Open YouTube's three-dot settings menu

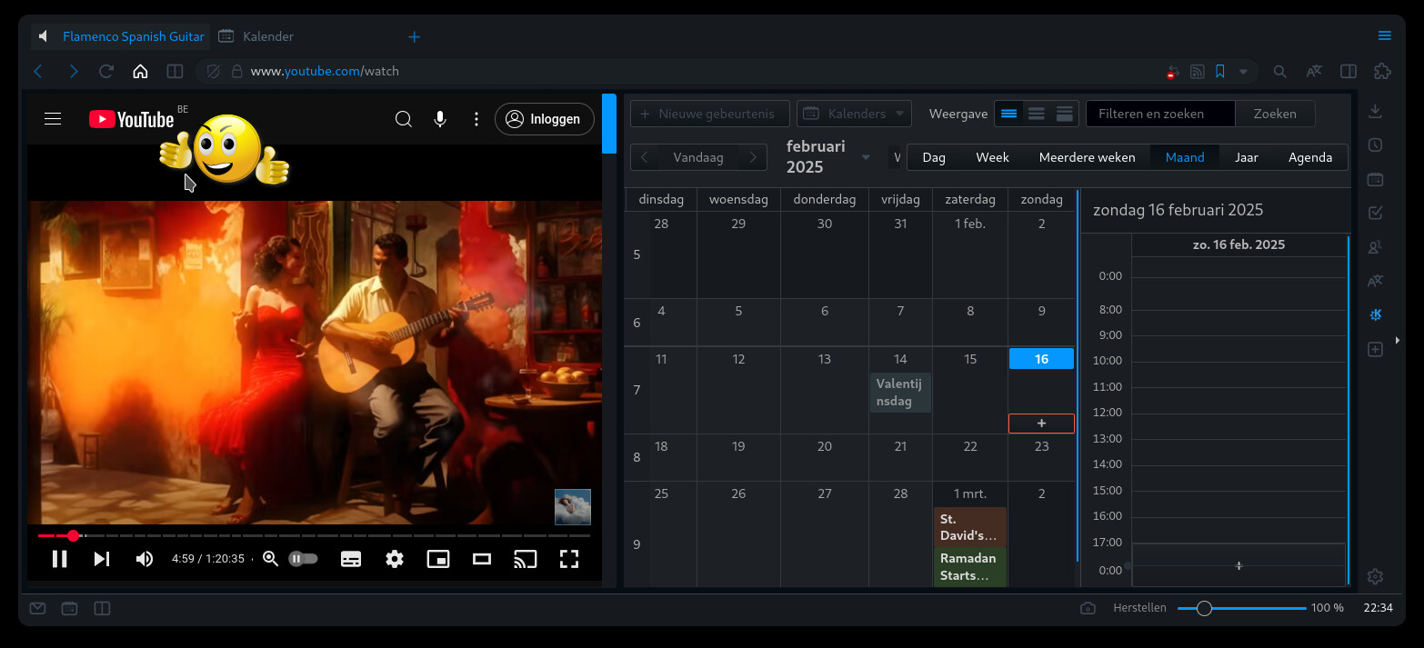(x=476, y=119)
